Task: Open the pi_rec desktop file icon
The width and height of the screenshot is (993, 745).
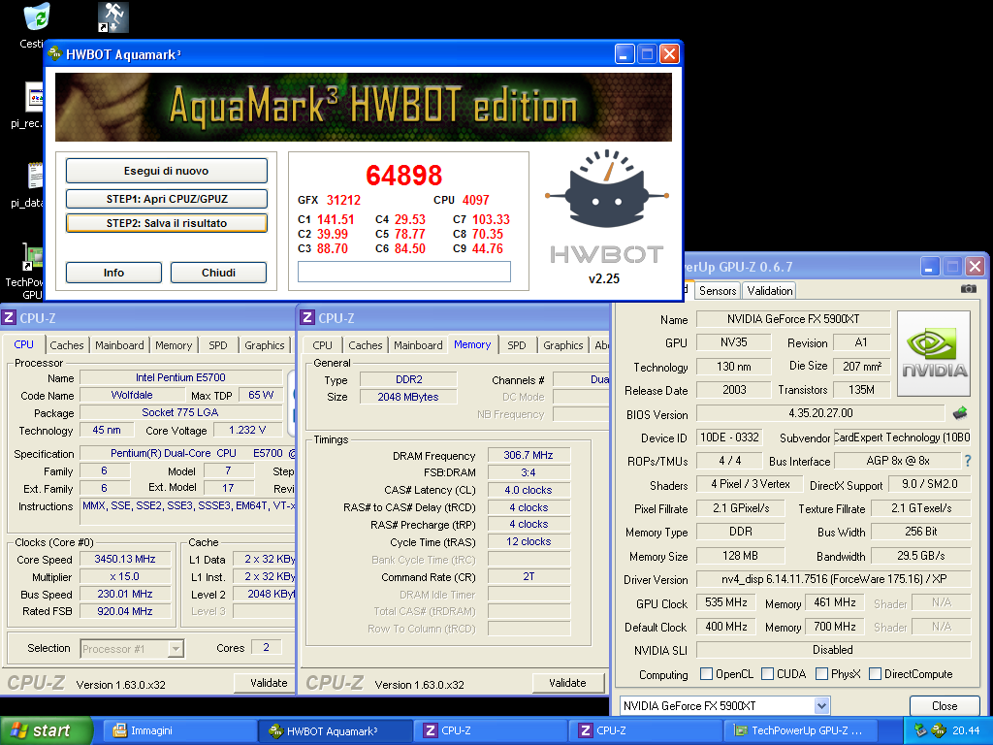Action: (x=34, y=98)
